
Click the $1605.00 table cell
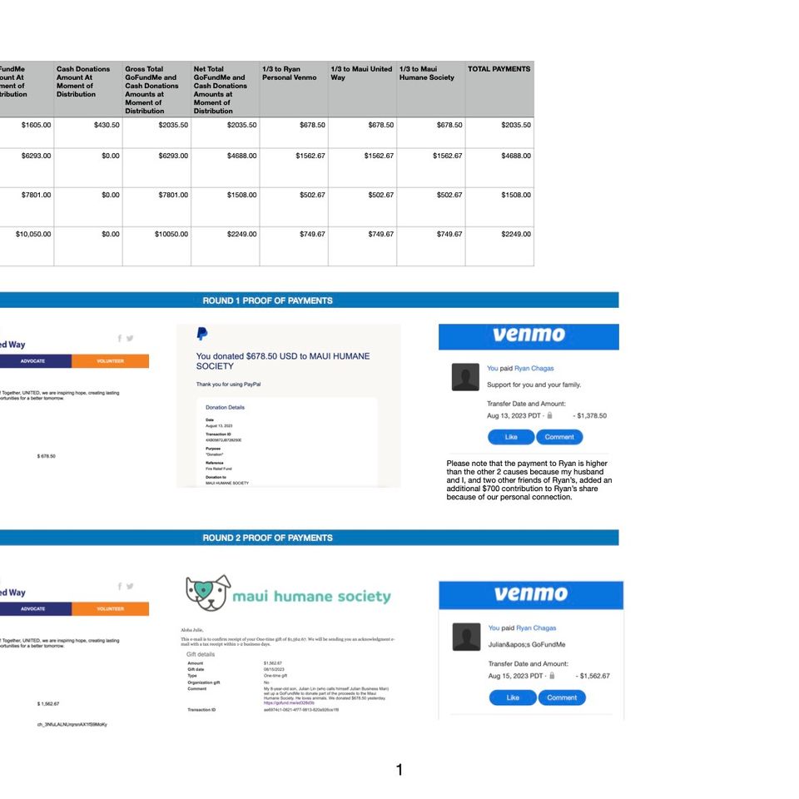pyautogui.click(x=27, y=133)
